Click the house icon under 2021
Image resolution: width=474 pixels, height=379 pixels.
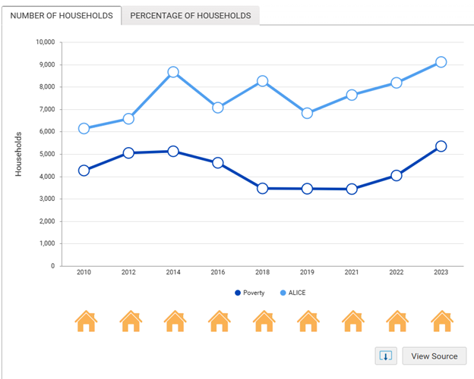[x=352, y=321]
